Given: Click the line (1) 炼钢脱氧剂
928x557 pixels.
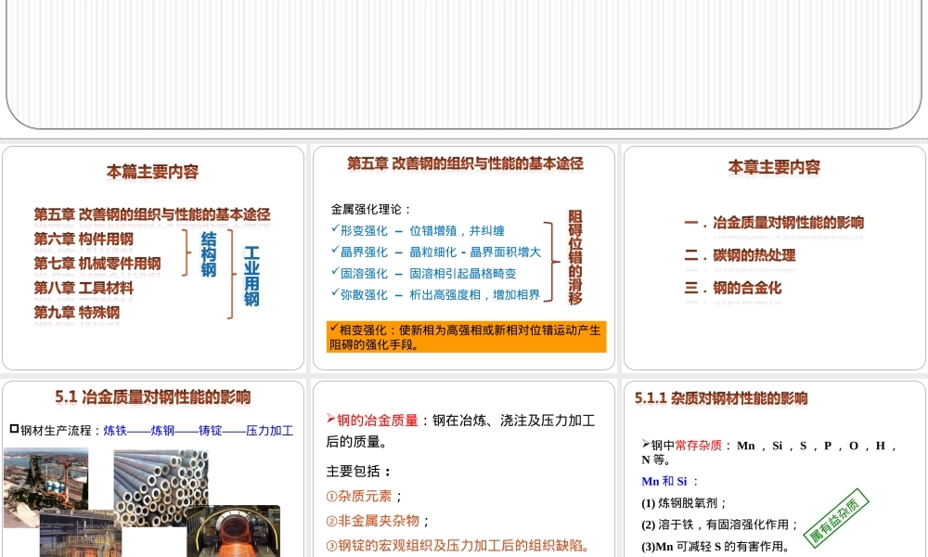Looking at the screenshot, I should pyautogui.click(x=684, y=503).
